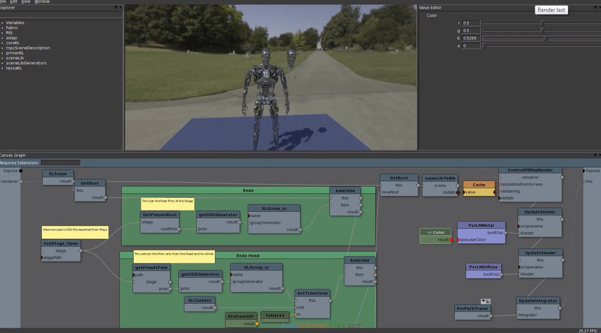Expand the mpcSceneDescription tree node
Image resolution: width=601 pixels, height=333 pixels.
(x=2, y=48)
